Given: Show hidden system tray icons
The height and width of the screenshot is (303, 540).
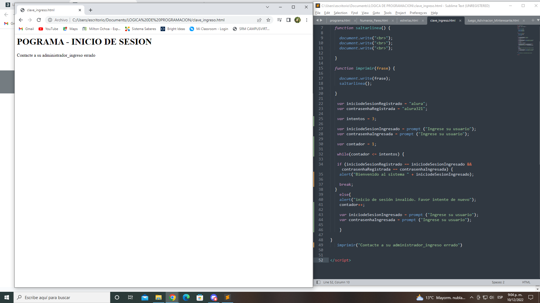Looking at the screenshot, I should click(x=472, y=297).
